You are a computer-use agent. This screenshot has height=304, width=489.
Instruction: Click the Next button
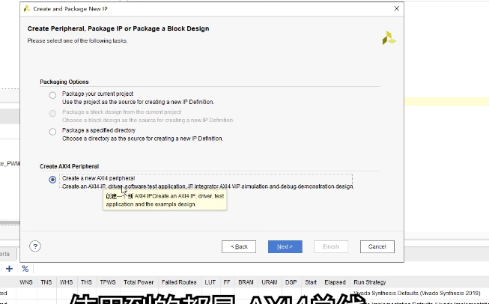coord(285,246)
